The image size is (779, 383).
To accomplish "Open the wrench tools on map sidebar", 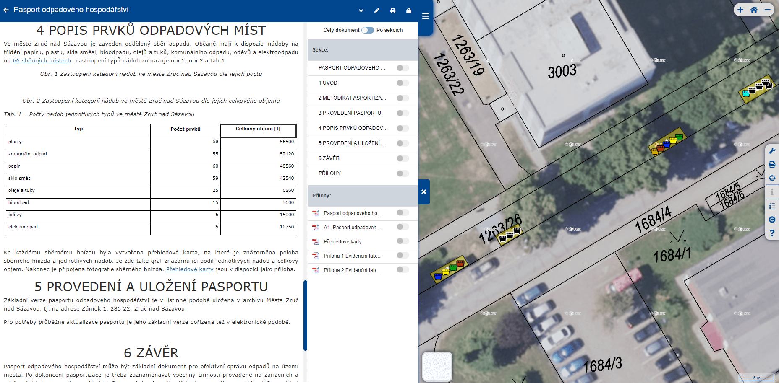I will [x=772, y=151].
